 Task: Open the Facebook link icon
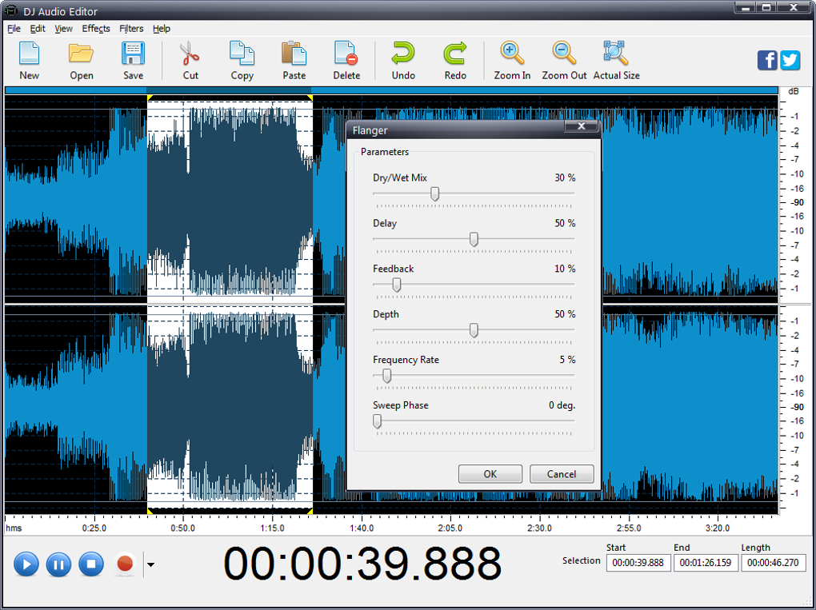click(767, 60)
